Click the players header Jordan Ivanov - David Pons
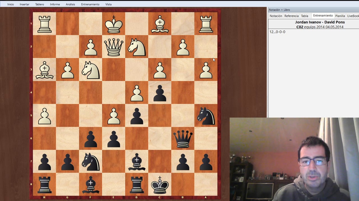The width and height of the screenshot is (359, 201). coord(320,22)
